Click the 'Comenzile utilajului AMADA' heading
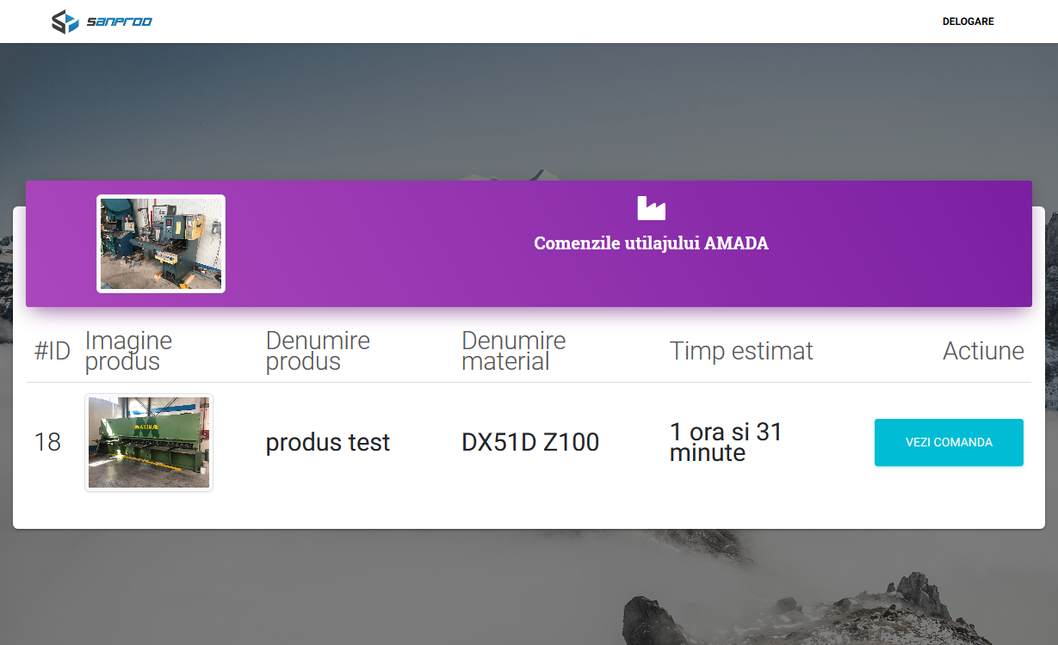Viewport: 1058px width, 645px height. point(651,243)
